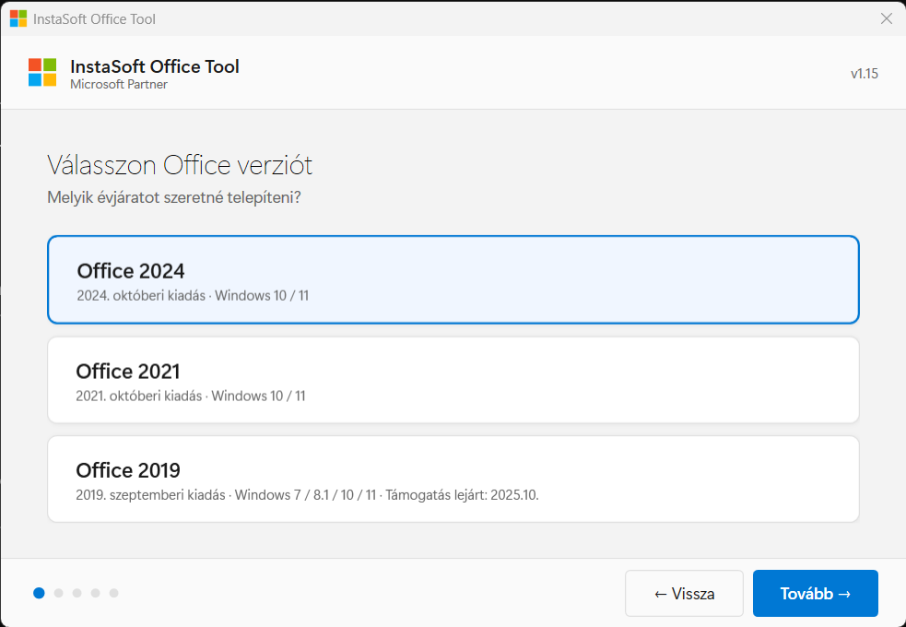Click the "Válasszon Office verziót" heading
The width and height of the screenshot is (906, 627).
[x=180, y=166]
